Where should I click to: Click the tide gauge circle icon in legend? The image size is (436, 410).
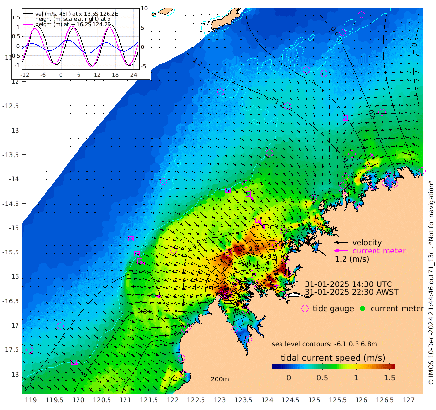tap(305, 309)
